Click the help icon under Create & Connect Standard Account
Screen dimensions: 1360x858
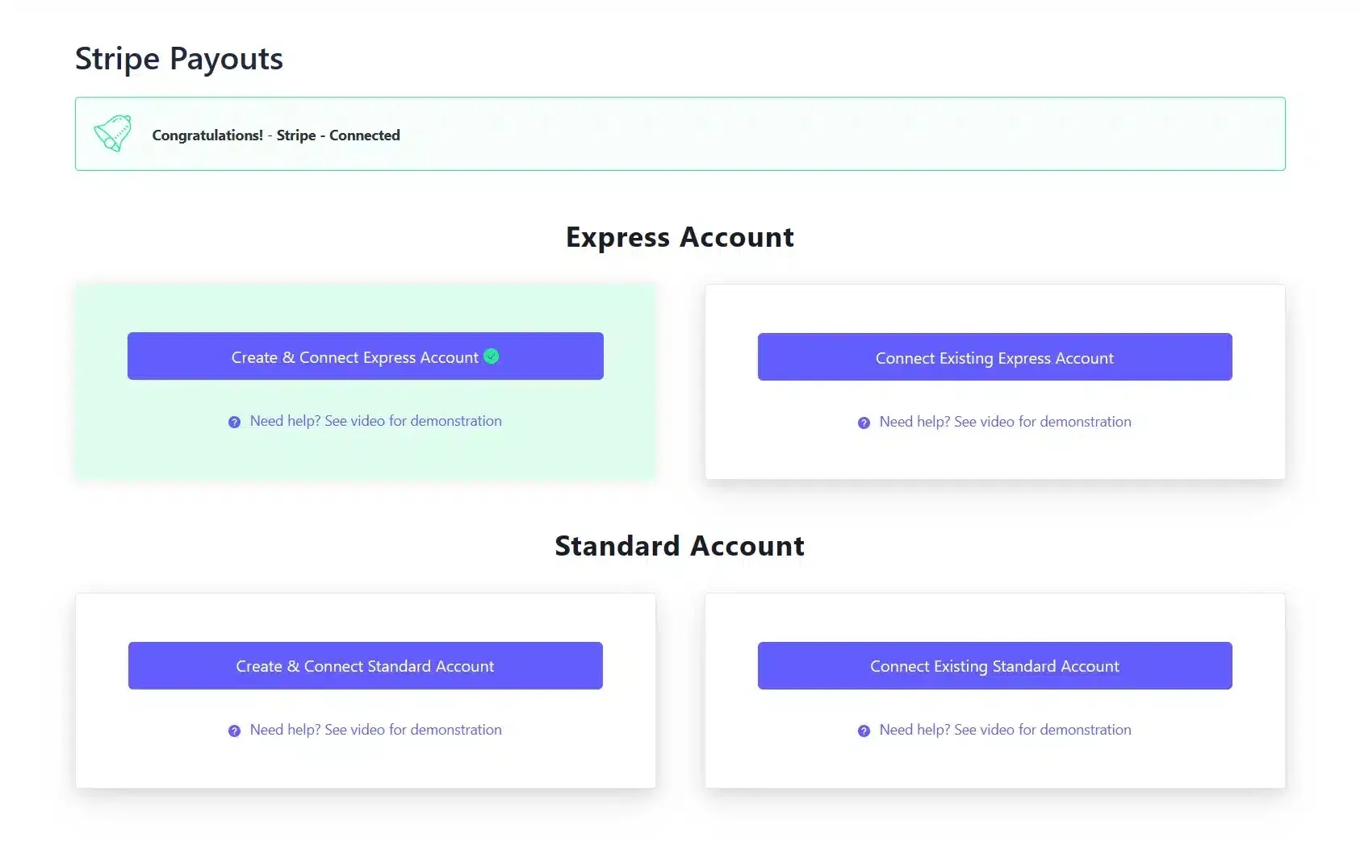tap(234, 730)
